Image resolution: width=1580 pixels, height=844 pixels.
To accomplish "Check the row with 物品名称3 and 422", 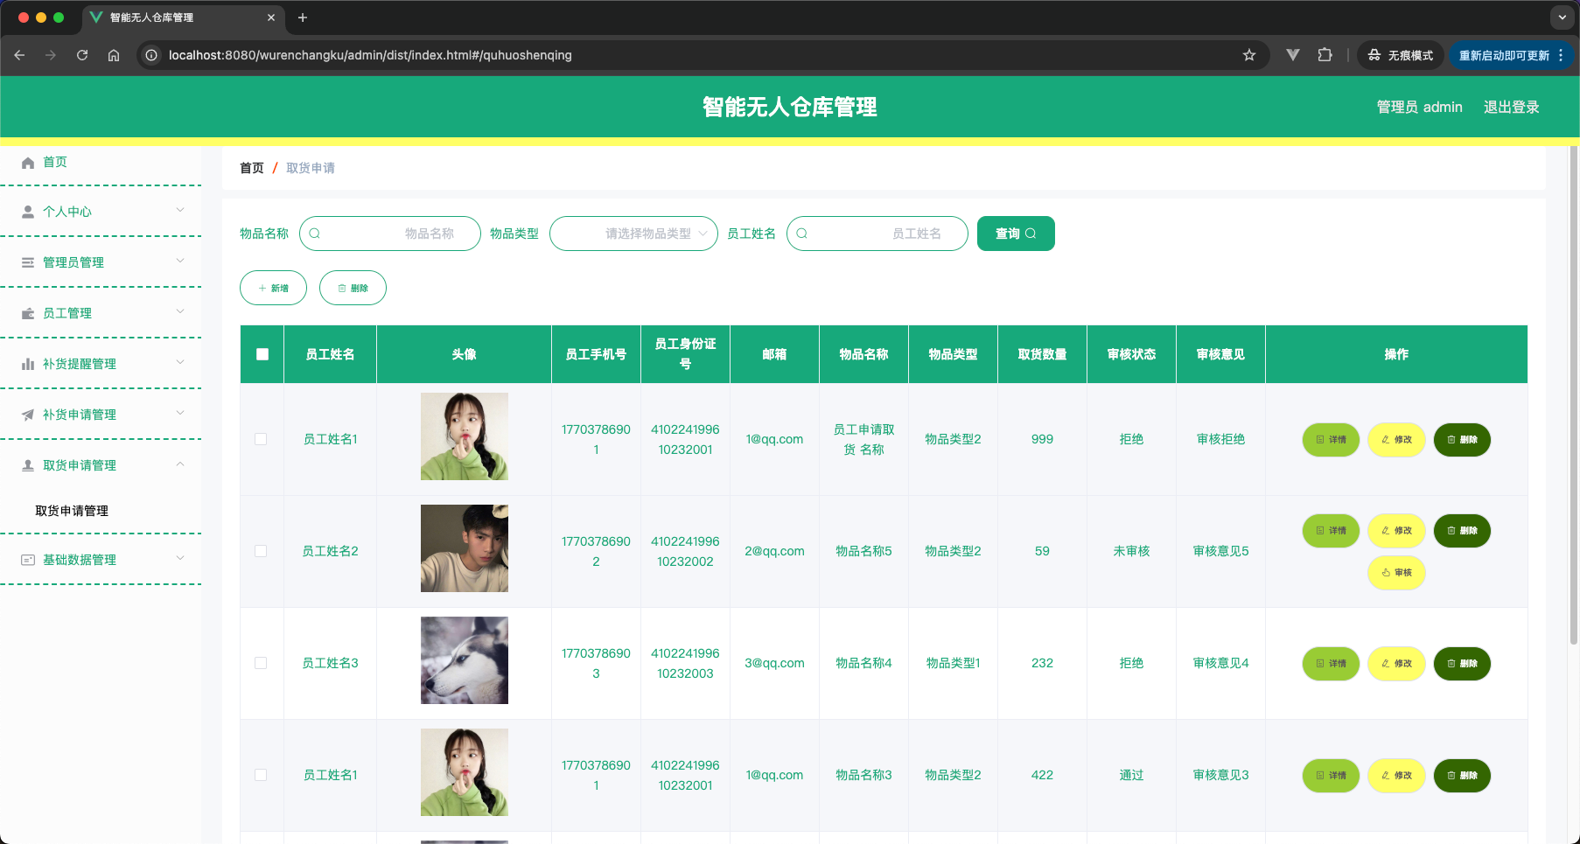I will coord(261,775).
